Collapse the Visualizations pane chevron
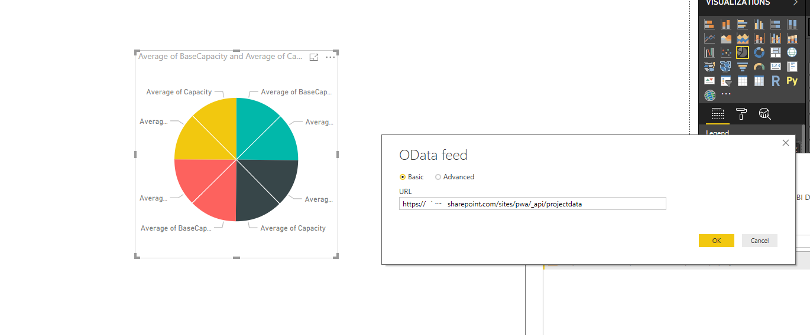 click(x=795, y=3)
